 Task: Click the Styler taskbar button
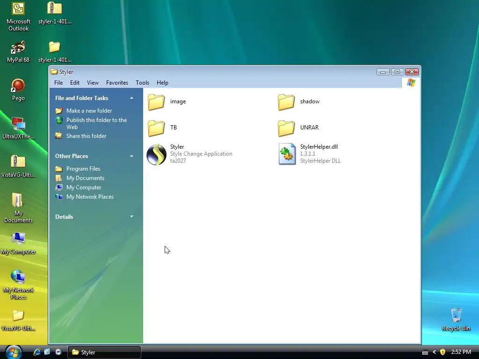104,352
